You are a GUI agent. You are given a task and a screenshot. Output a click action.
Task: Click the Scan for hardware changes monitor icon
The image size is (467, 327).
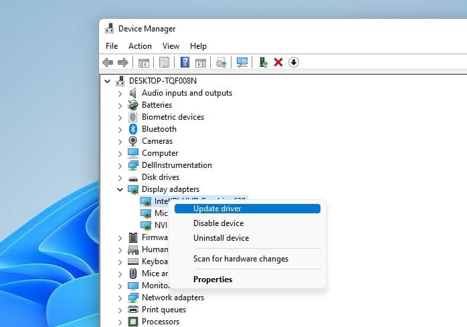242,62
